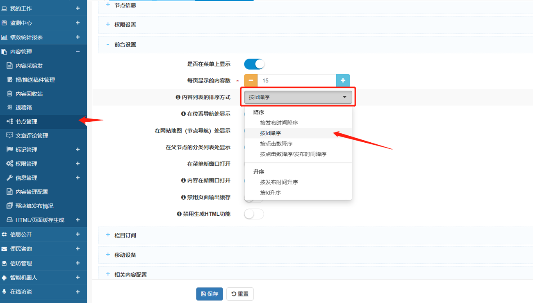Click the 重置 button
This screenshot has width=533, height=303.
[240, 294]
